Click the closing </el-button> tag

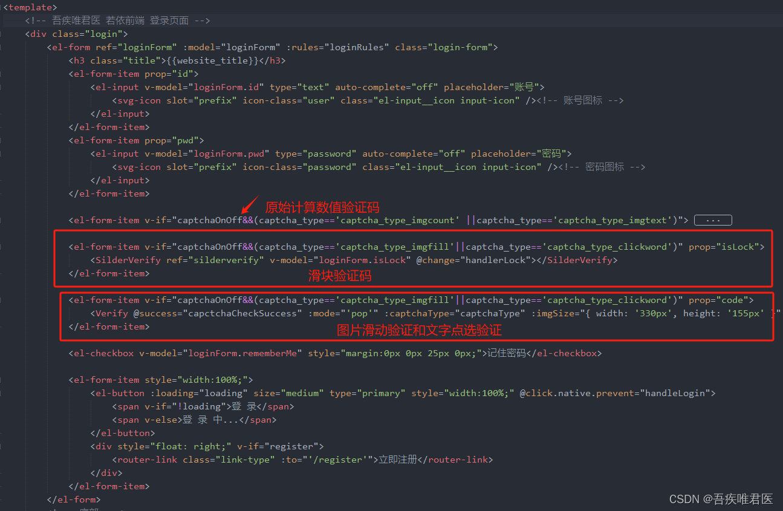(x=123, y=433)
